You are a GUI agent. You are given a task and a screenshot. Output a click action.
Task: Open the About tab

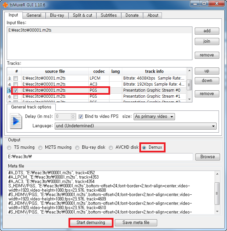point(153,15)
